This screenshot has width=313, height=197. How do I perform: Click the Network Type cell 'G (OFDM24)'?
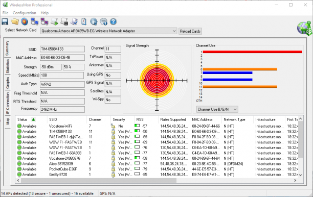click(x=233, y=164)
